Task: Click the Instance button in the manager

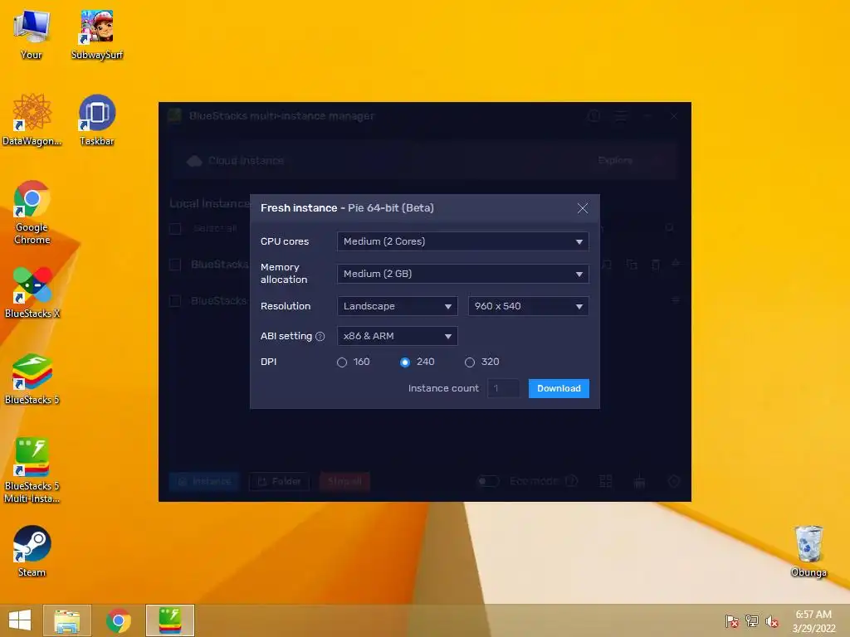Action: tap(204, 481)
